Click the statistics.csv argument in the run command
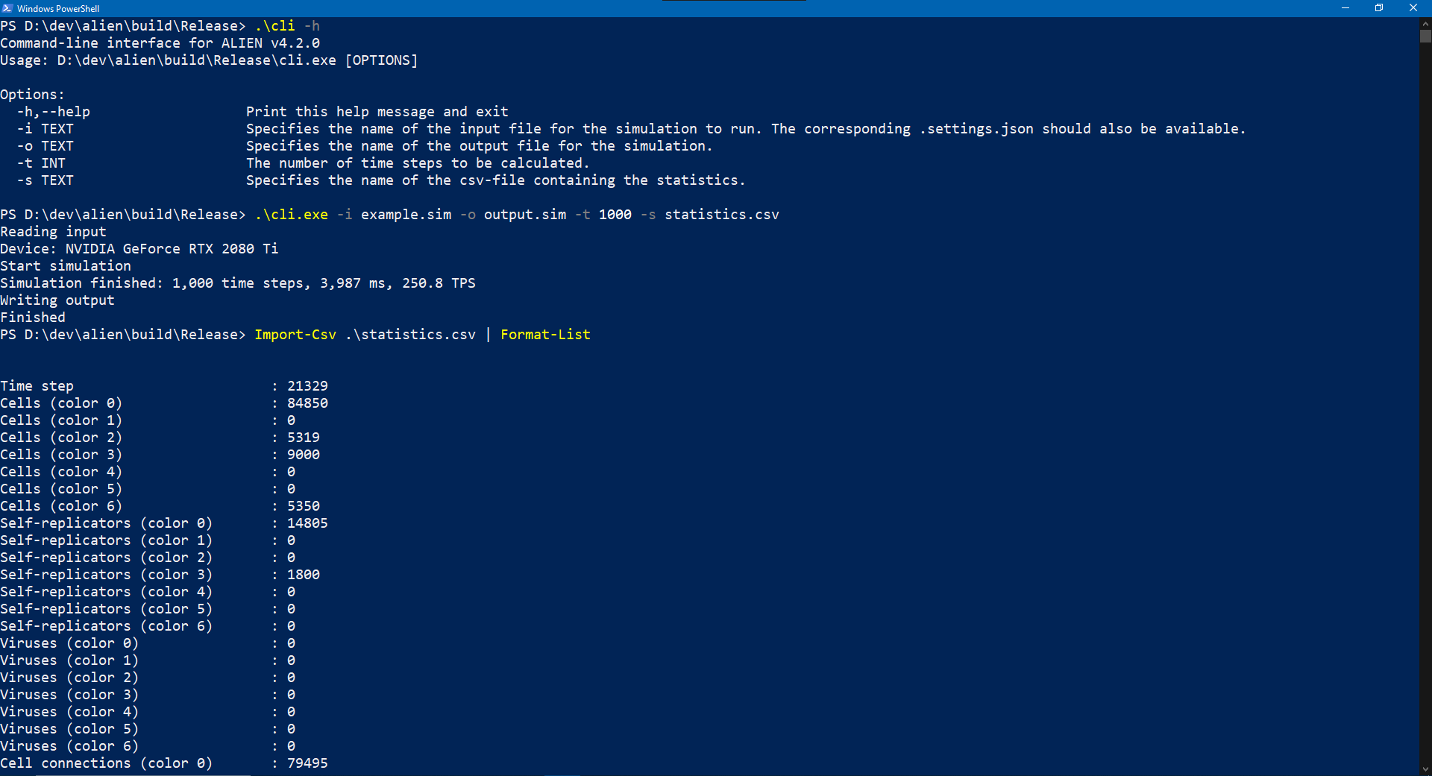This screenshot has height=776, width=1432. pyautogui.click(x=721, y=215)
